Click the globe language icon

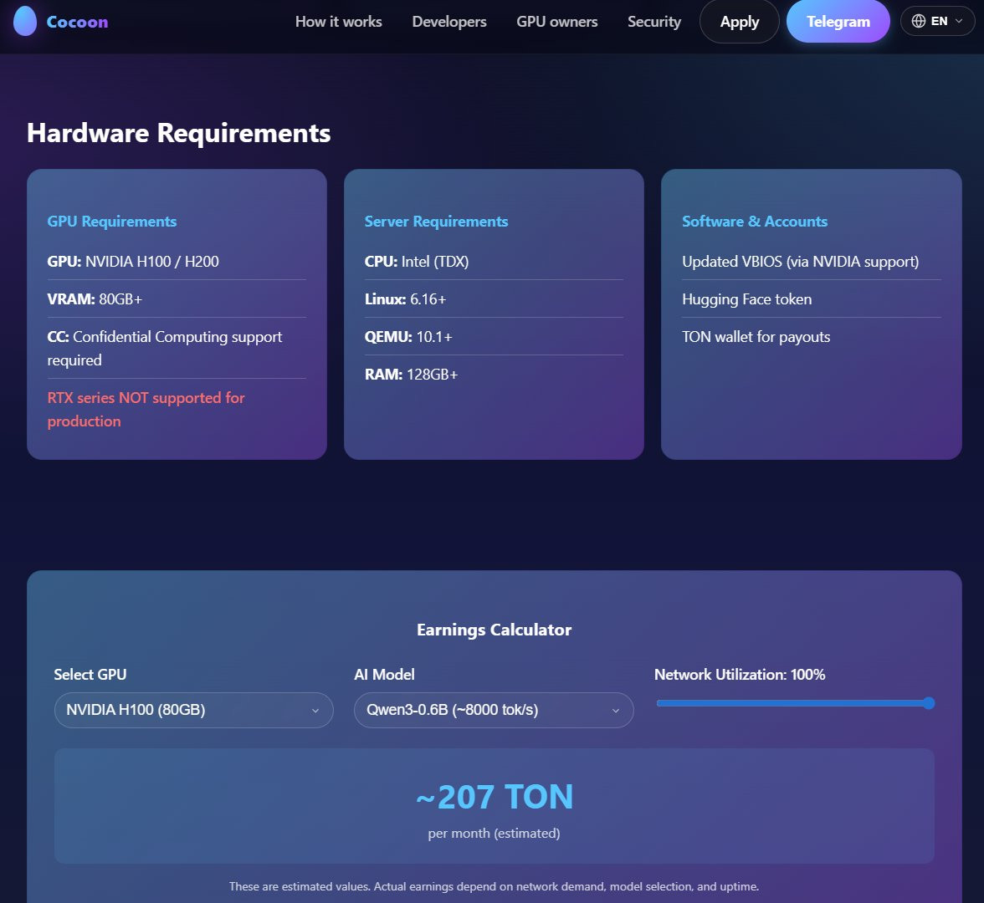tap(918, 22)
